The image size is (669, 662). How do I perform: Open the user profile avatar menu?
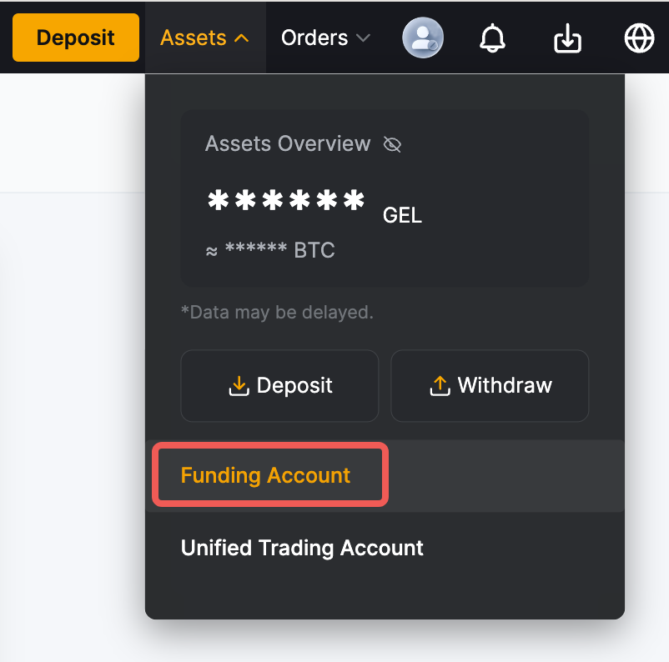[x=423, y=38]
